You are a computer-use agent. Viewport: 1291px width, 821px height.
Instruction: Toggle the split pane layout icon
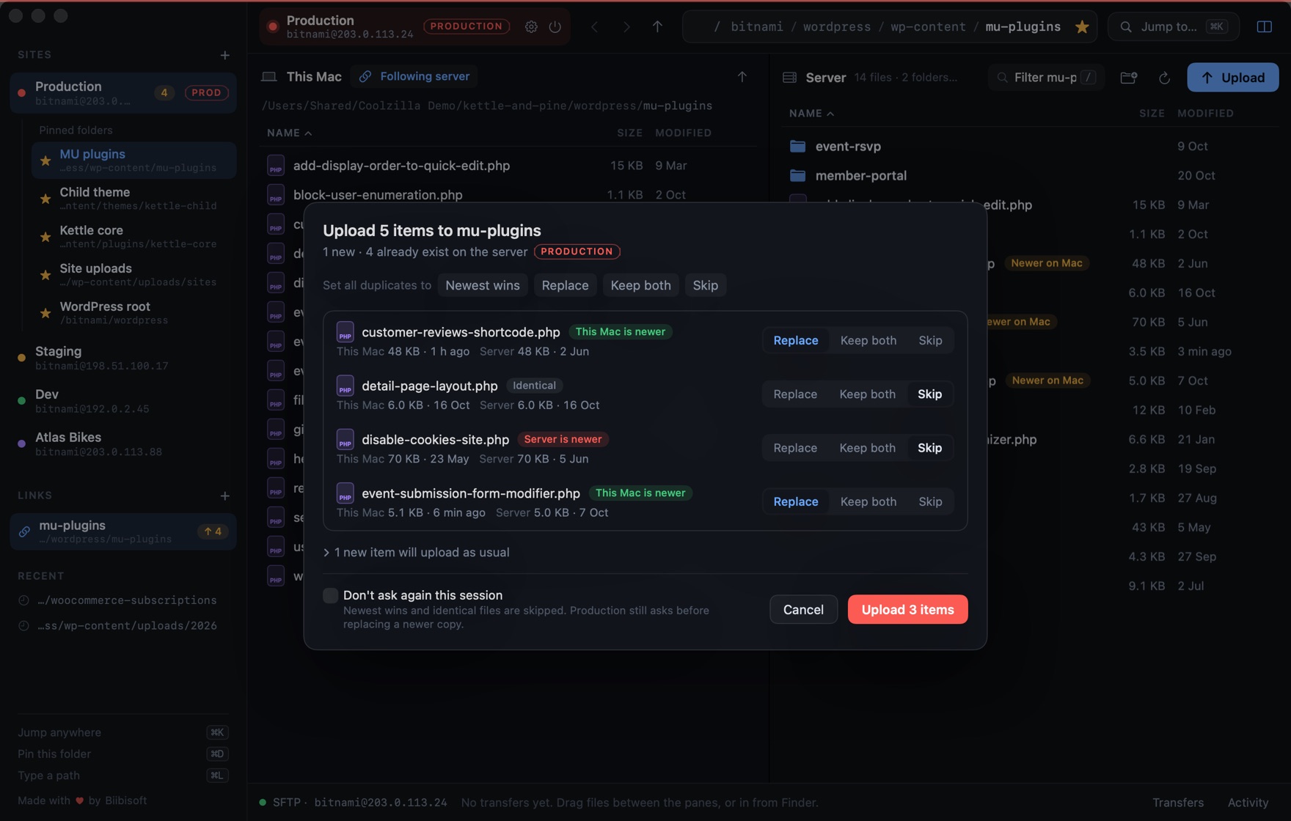[1265, 26]
